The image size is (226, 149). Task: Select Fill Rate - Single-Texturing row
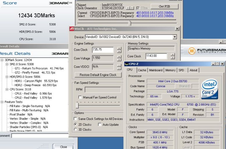tap(30, 106)
